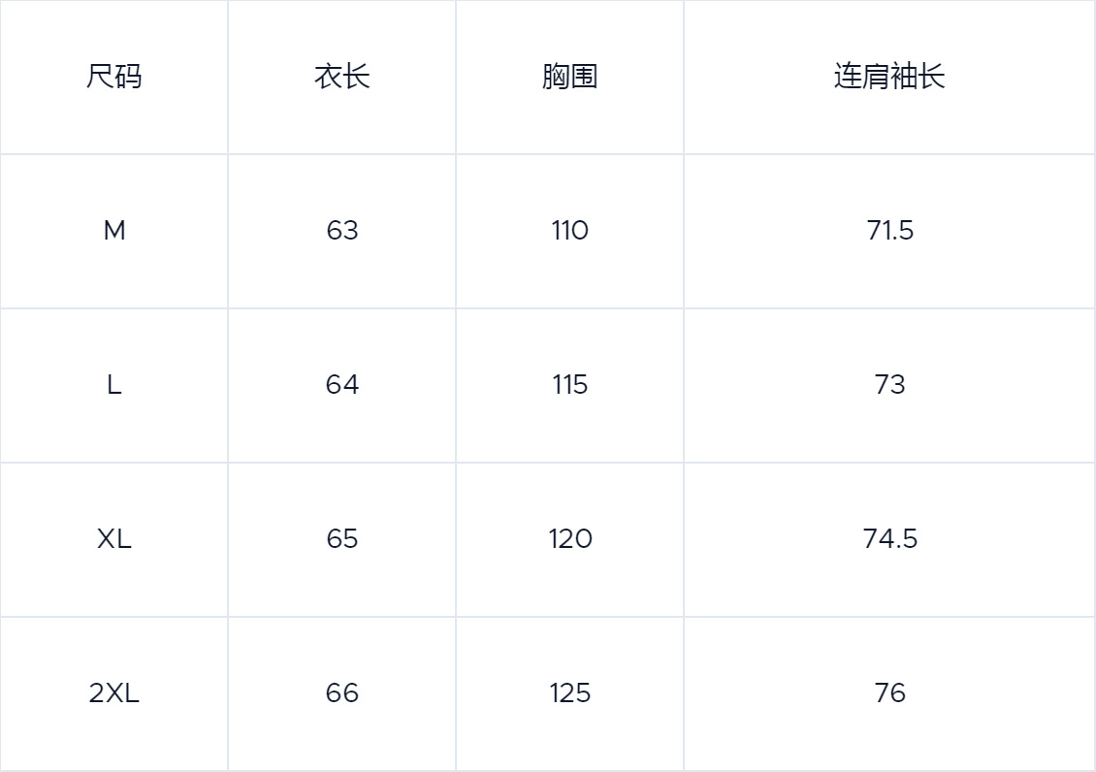Select the 64 length value
The image size is (1096, 772).
(x=341, y=386)
